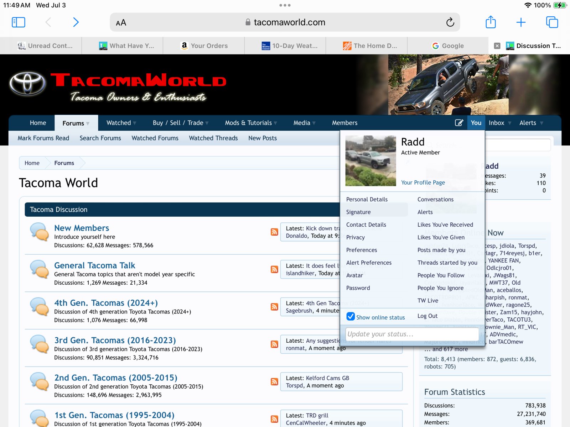This screenshot has height=427, width=570.
Task: Open the Safari sidebar panel
Action: pos(19,22)
